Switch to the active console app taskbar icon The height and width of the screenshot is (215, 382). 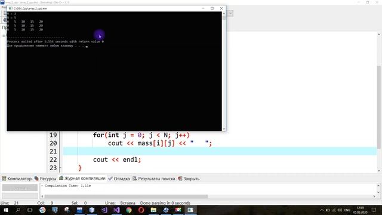(x=190, y=210)
